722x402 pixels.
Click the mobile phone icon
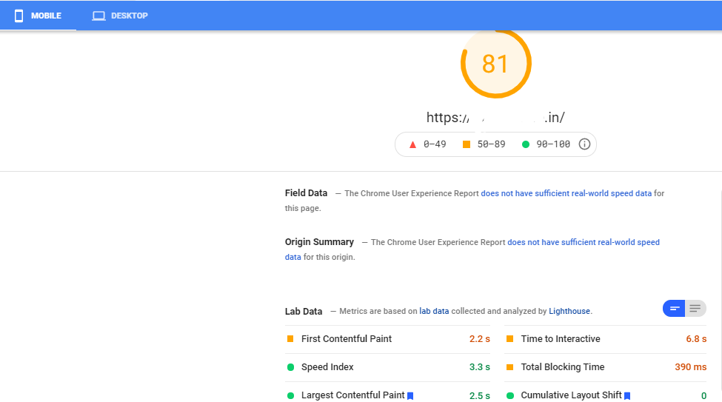tap(19, 16)
